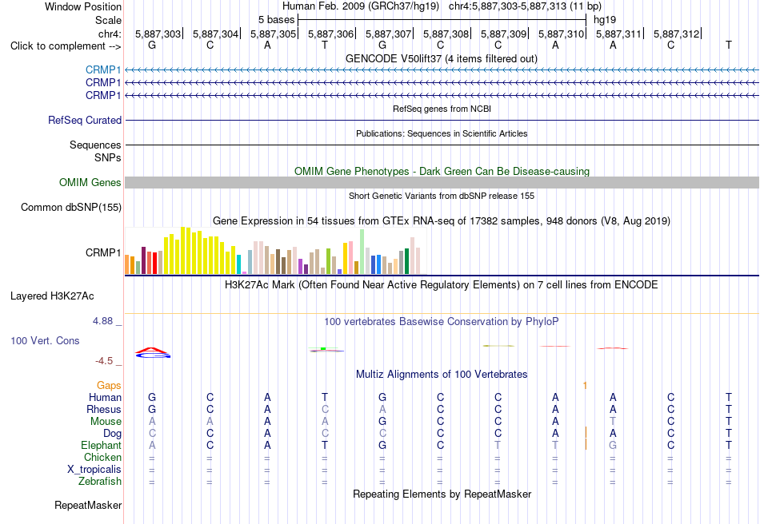Screen dimensions: 760x524
Task: Click the yellow brain-tissue bars in GTEx chart
Action: (x=200, y=251)
